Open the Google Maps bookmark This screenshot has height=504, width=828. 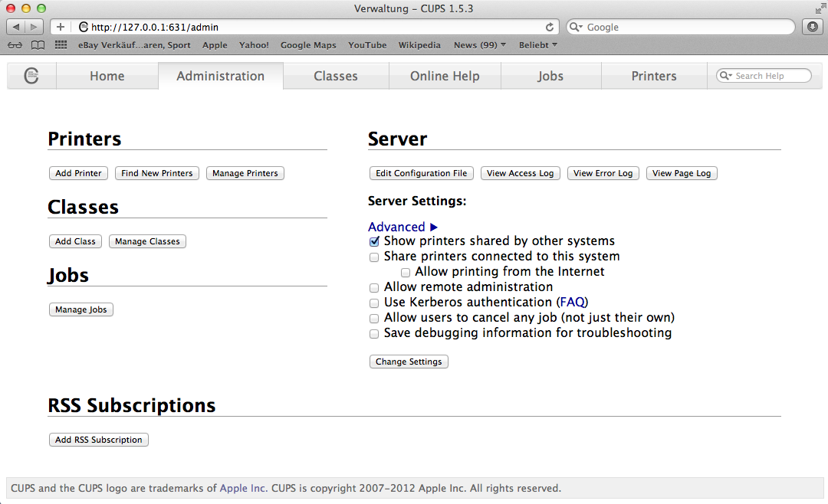tap(308, 45)
